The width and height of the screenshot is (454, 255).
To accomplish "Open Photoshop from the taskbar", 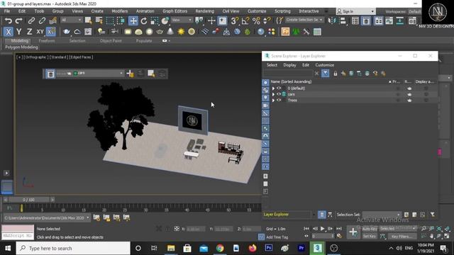I will coord(269,248).
